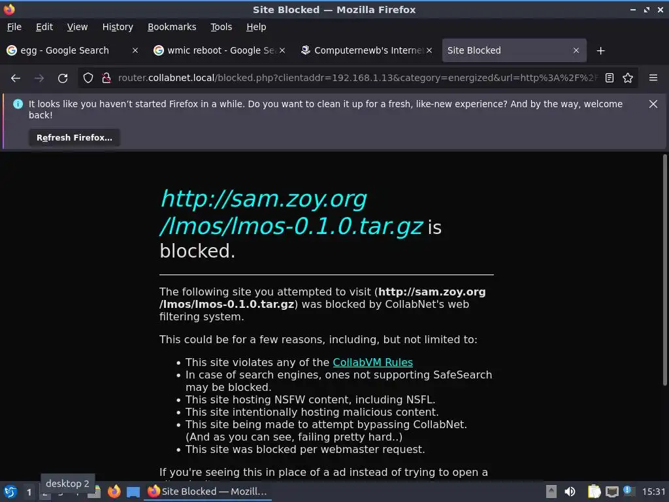Click the blue show desktop taskbar icon
Viewport: 669px width, 502px height.
click(x=133, y=492)
